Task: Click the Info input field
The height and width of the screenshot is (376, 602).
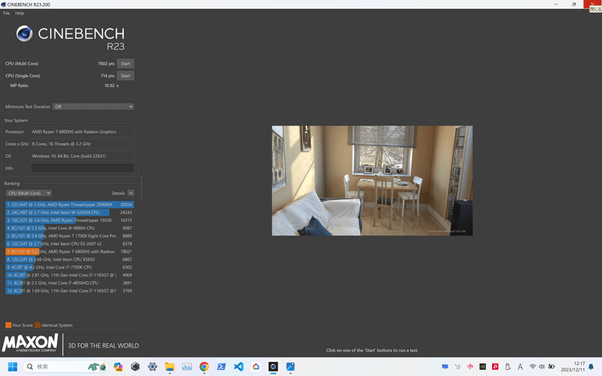Action: click(x=83, y=168)
